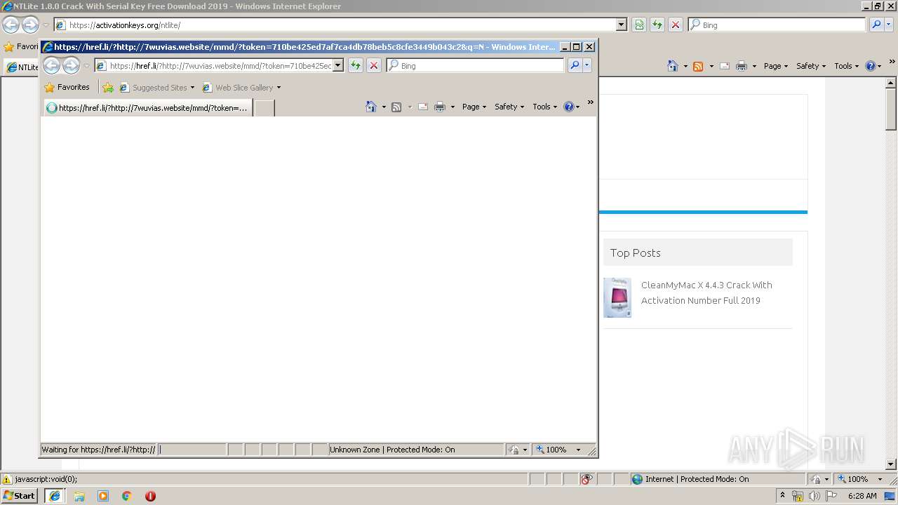Open Safety menu in main window
This screenshot has width=898, height=505.
pos(811,66)
